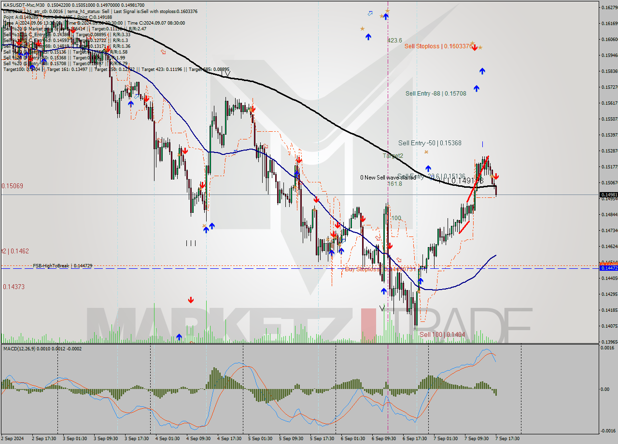The height and width of the screenshot is (444, 618).
Task: Click the 'Sell Stoploss | 0.1603376' label
Action: click(438, 46)
